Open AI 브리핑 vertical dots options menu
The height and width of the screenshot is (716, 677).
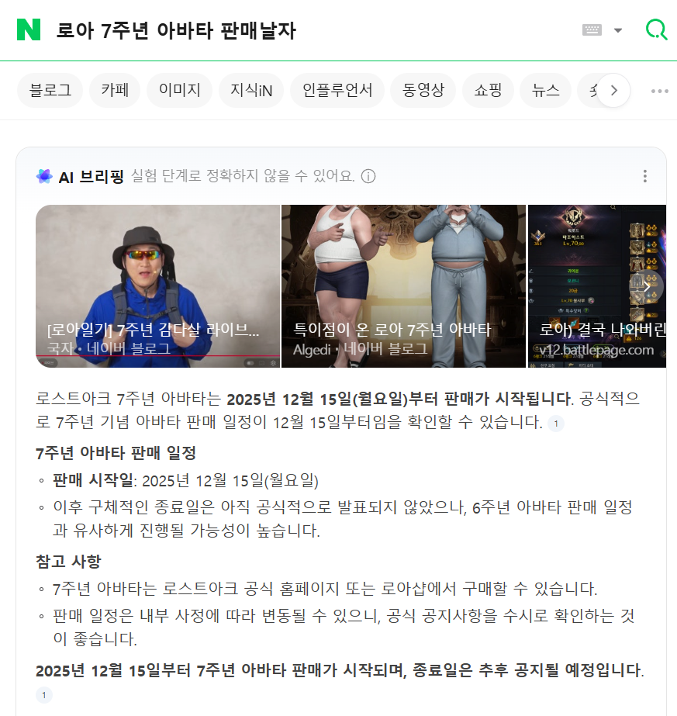(x=645, y=176)
